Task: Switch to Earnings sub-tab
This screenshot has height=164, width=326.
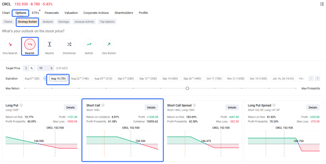Action: 64,22
